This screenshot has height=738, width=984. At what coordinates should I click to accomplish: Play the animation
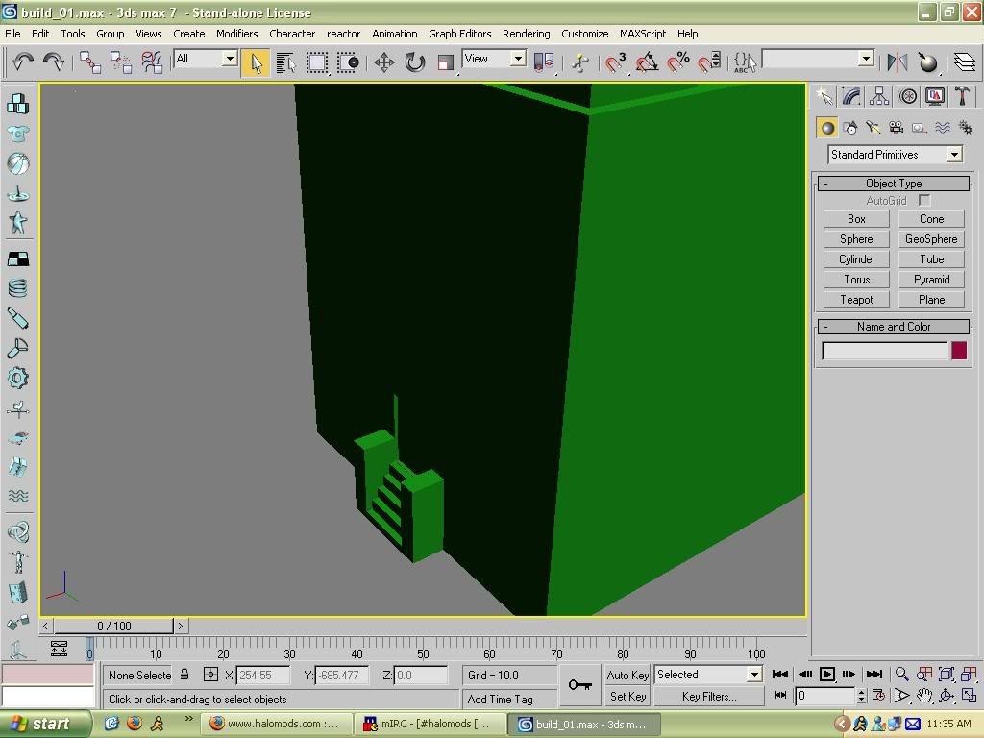click(x=827, y=674)
